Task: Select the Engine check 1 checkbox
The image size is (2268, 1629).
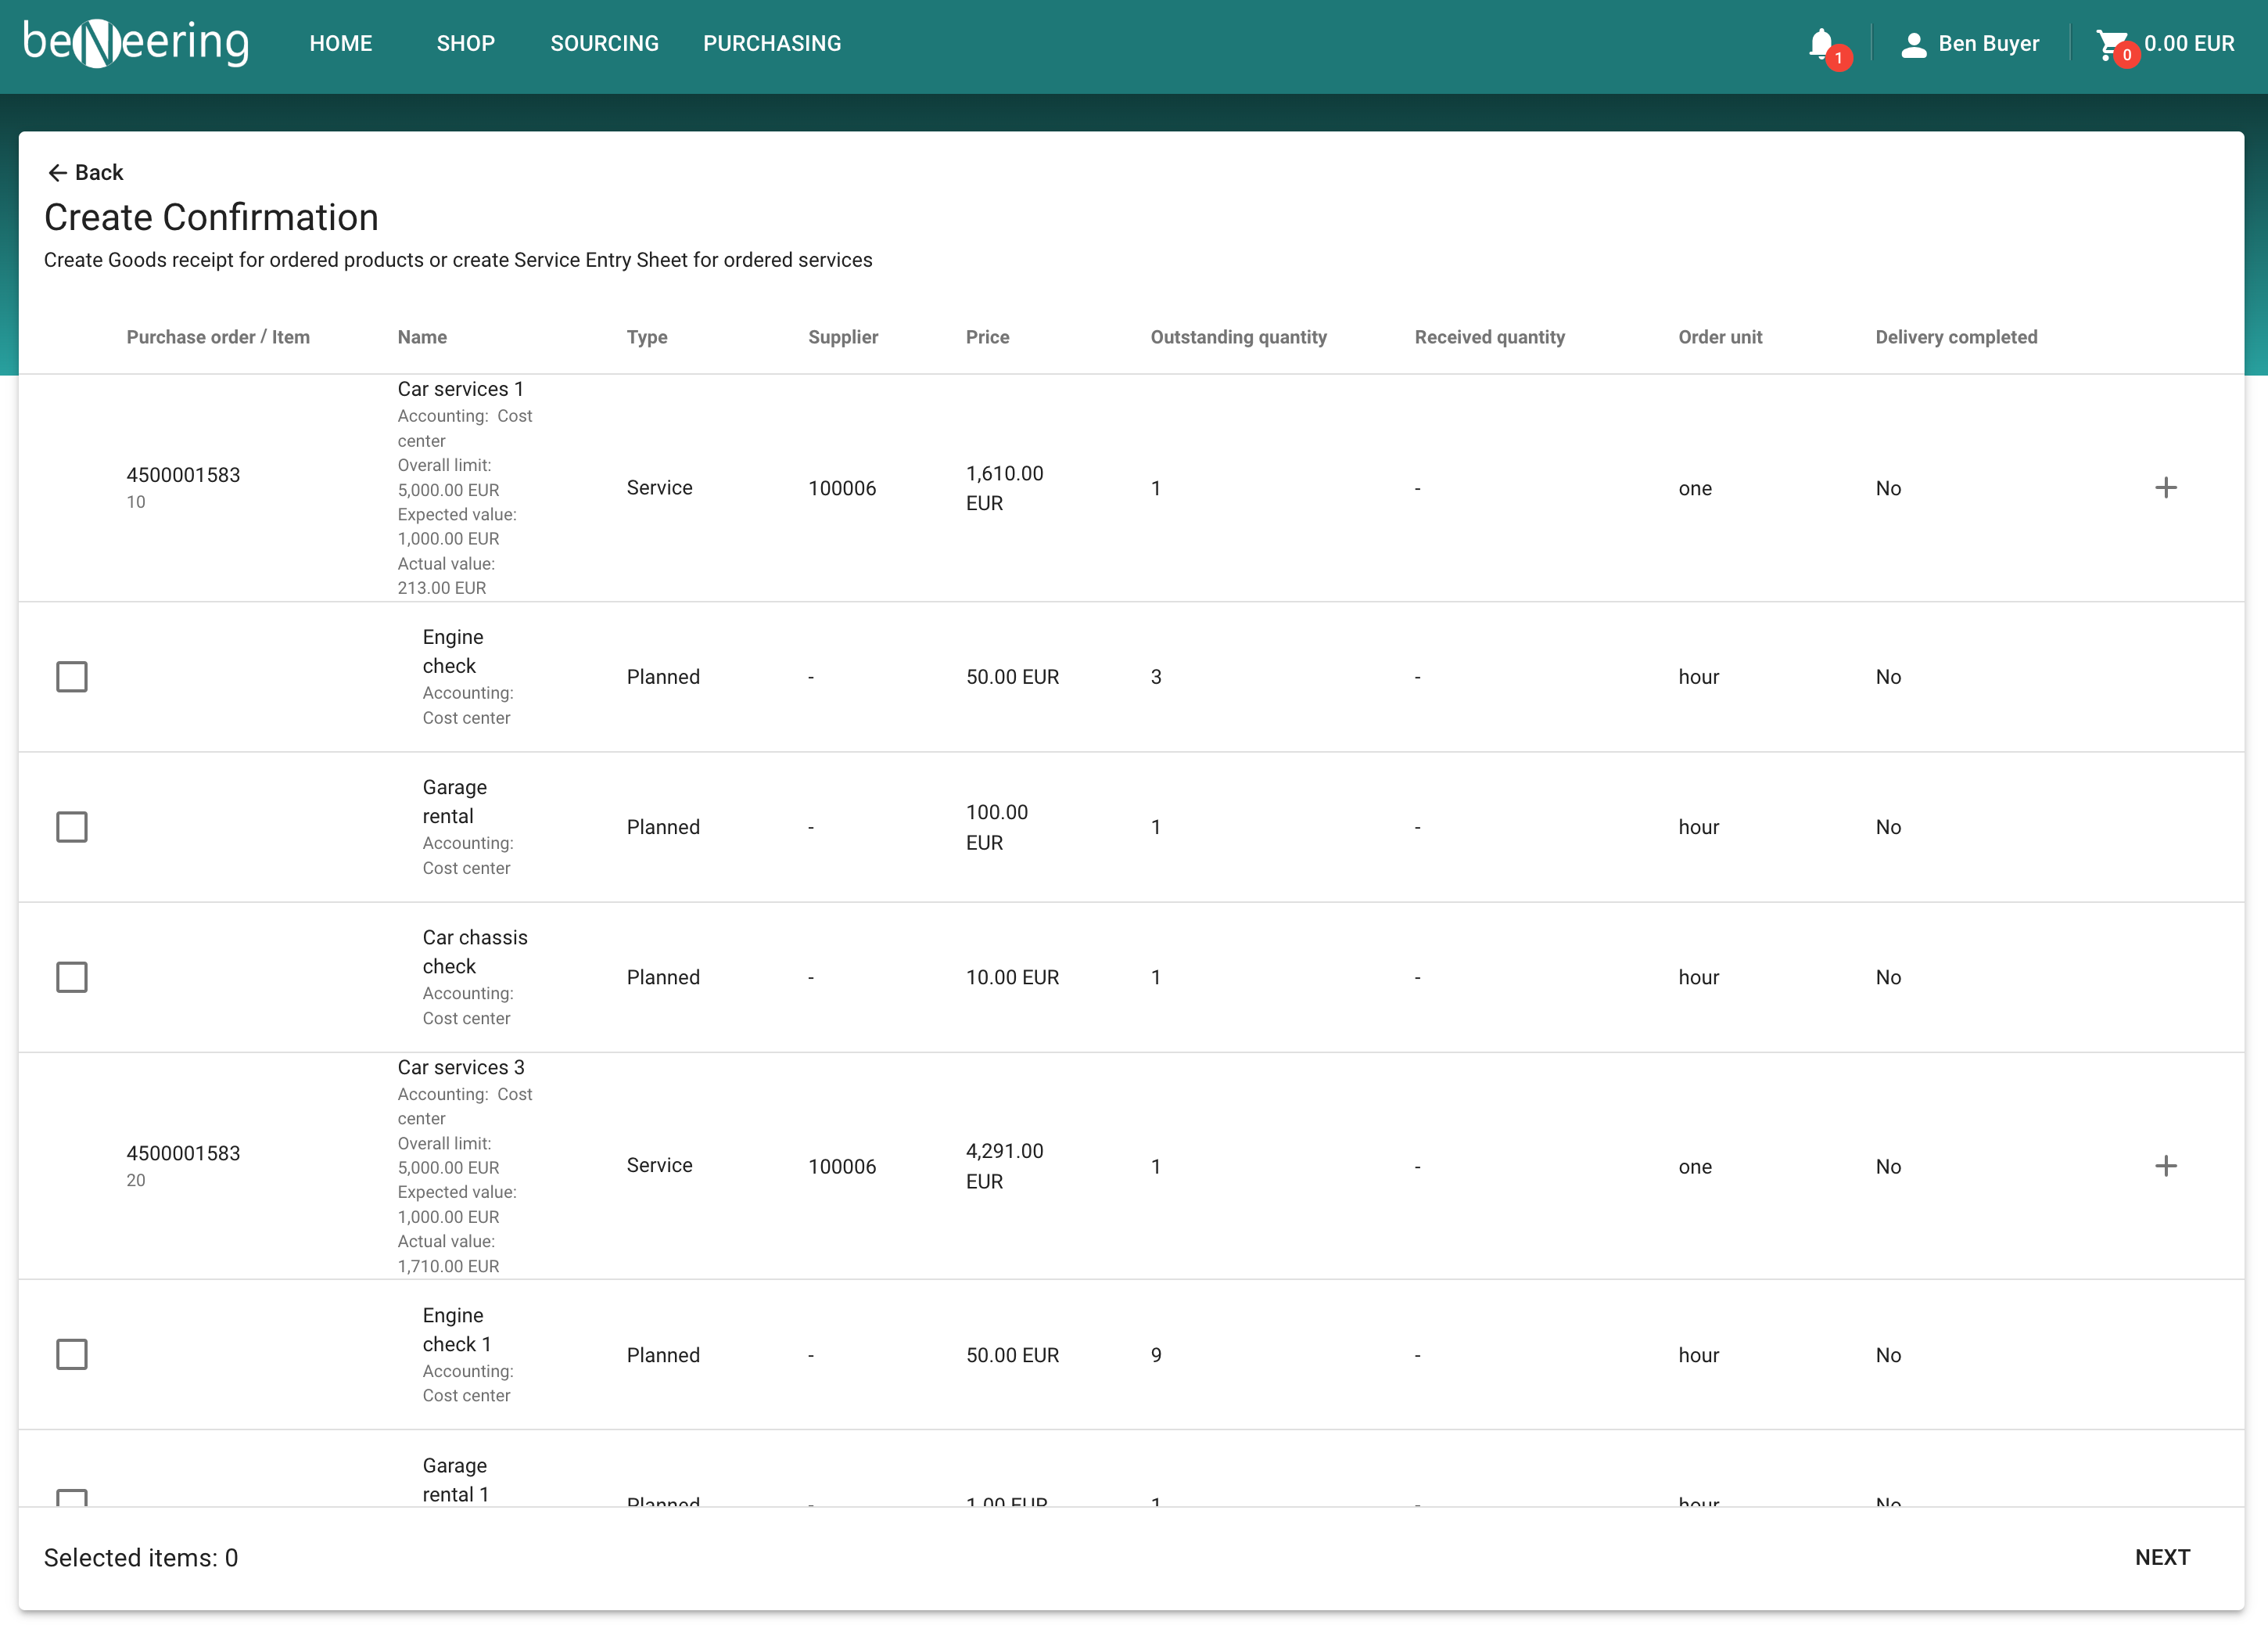Action: pyautogui.click(x=72, y=1354)
